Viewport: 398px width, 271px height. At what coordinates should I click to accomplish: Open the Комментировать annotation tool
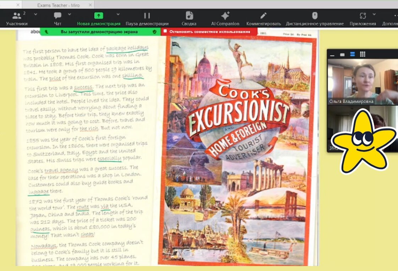[x=263, y=19]
